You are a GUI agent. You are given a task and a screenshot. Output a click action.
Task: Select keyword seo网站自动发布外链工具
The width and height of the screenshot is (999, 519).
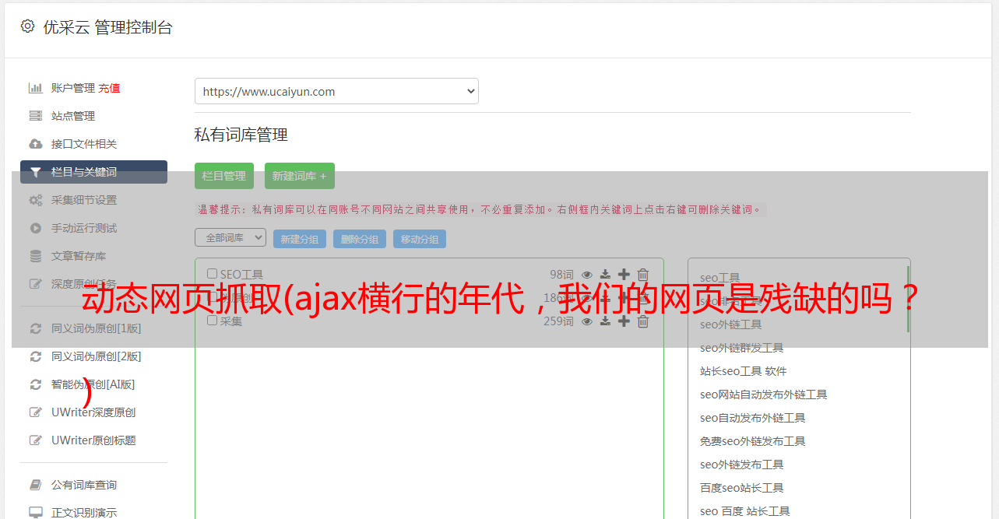pos(764,395)
